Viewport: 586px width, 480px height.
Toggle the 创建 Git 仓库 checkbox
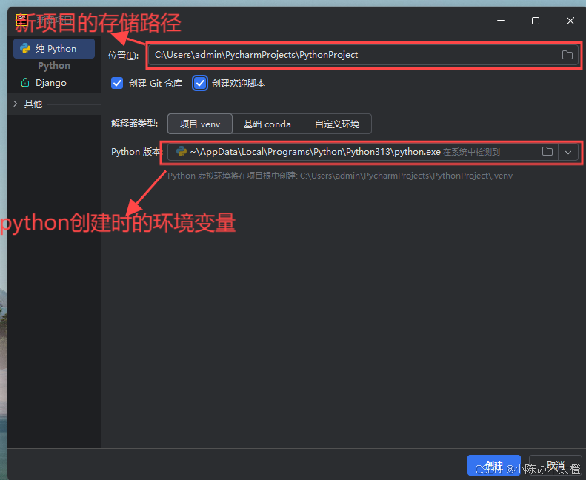[x=117, y=83]
